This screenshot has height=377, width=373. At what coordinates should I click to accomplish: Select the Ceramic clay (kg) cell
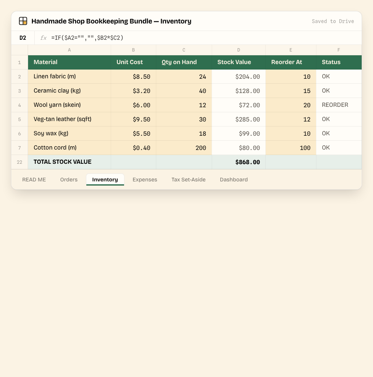click(x=69, y=91)
